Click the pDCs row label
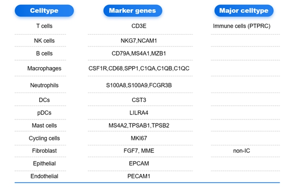The image size is (295, 187). coord(44,113)
